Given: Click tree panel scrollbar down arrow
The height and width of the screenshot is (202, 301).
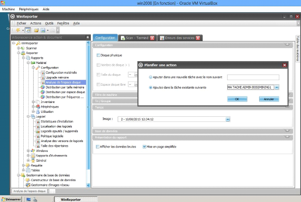Looking at the screenshot, I should [x=88, y=185].
